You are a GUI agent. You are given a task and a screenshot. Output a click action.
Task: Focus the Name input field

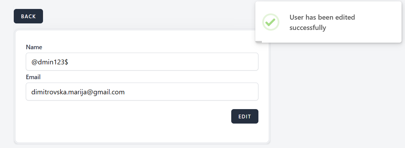click(x=142, y=62)
